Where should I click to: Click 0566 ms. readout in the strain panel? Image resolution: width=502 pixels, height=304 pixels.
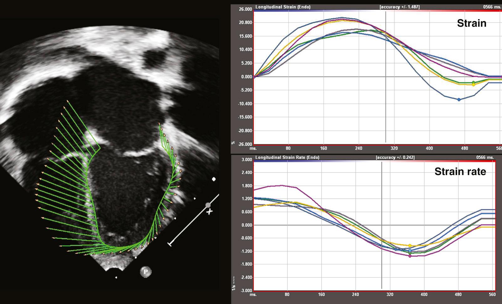pyautogui.click(x=493, y=7)
